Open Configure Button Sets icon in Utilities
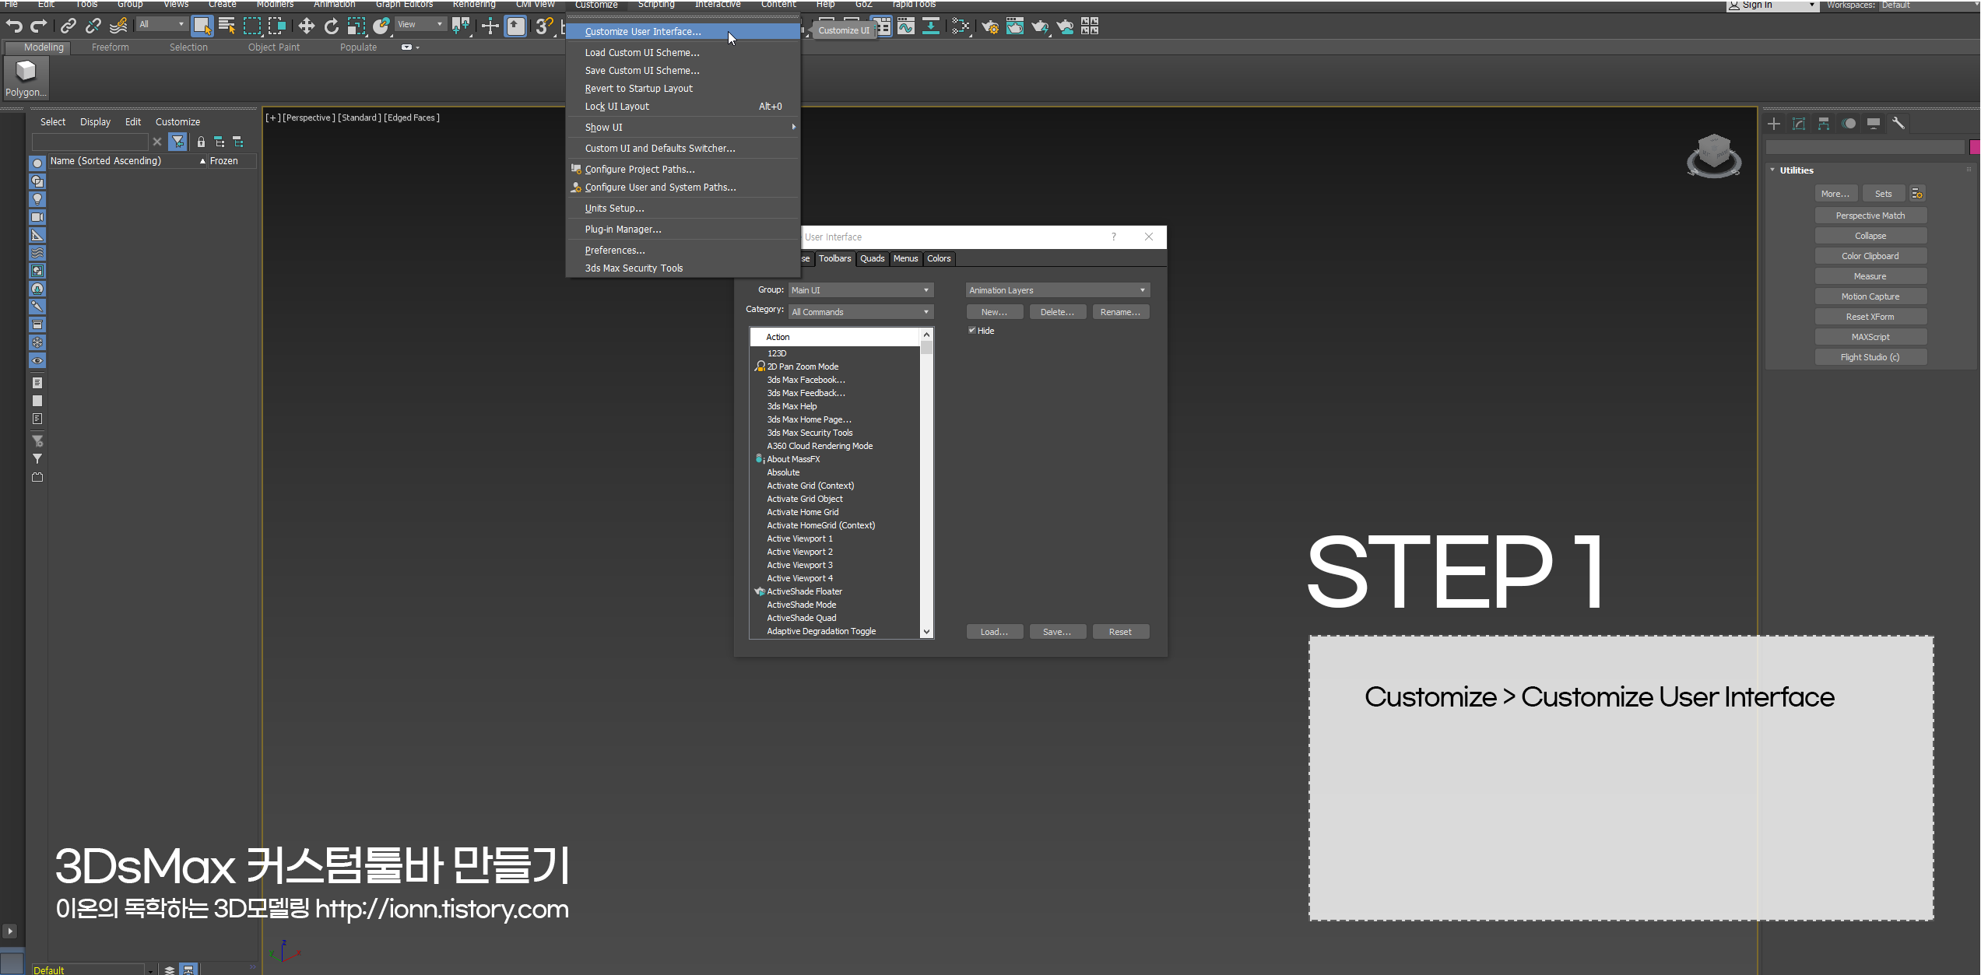The image size is (1981, 975). [x=1917, y=194]
